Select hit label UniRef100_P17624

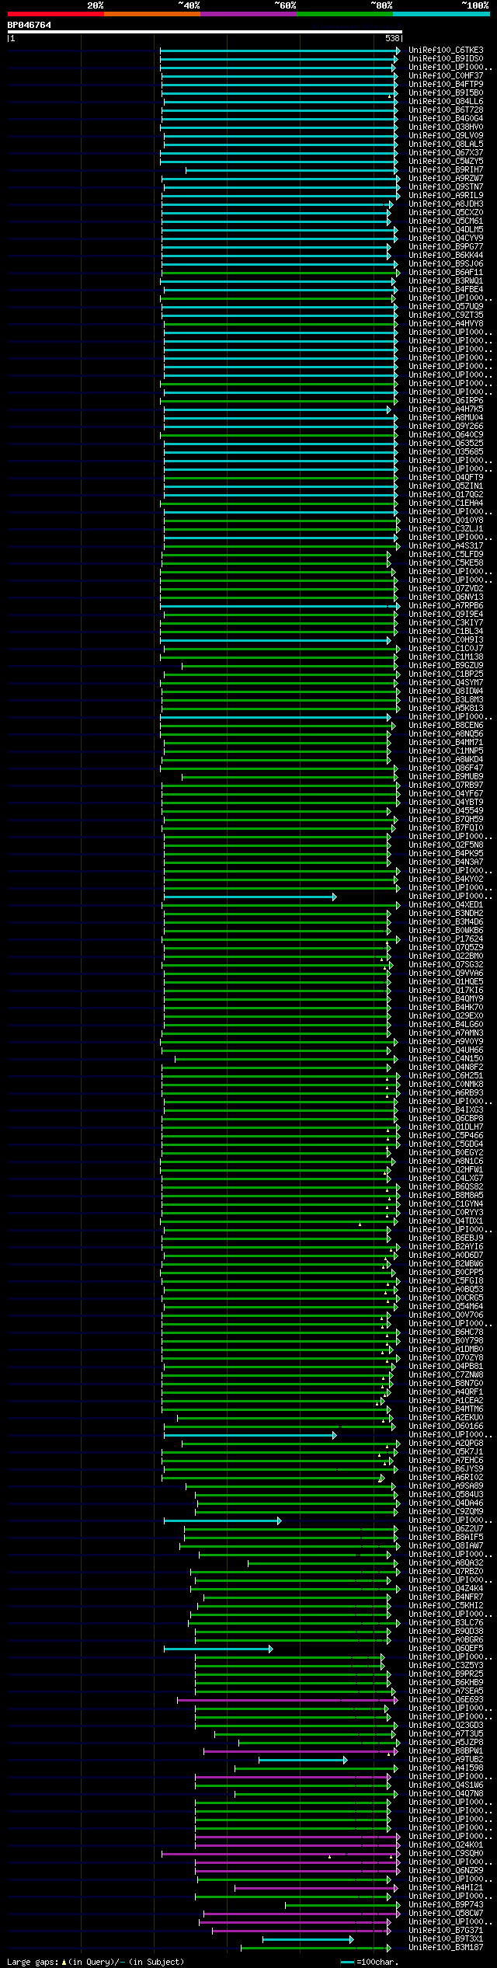(x=446, y=939)
